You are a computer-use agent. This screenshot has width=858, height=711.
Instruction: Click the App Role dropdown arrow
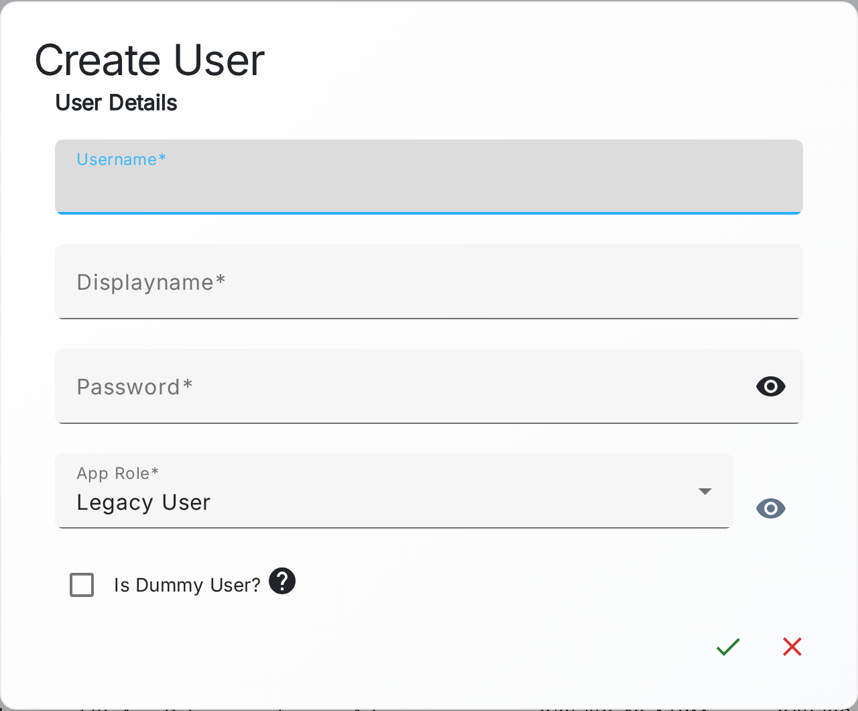705,492
